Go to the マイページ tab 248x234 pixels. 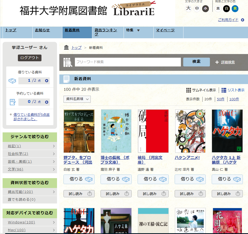[x=165, y=30]
